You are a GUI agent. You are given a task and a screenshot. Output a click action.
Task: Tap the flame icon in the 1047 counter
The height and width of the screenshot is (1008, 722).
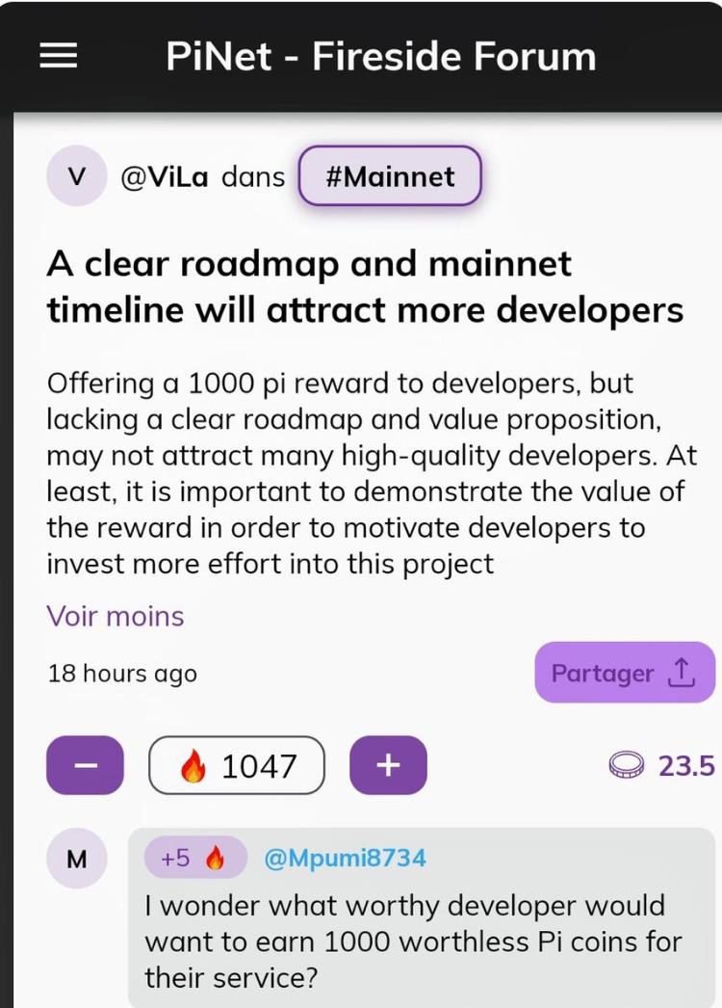pyautogui.click(x=193, y=766)
